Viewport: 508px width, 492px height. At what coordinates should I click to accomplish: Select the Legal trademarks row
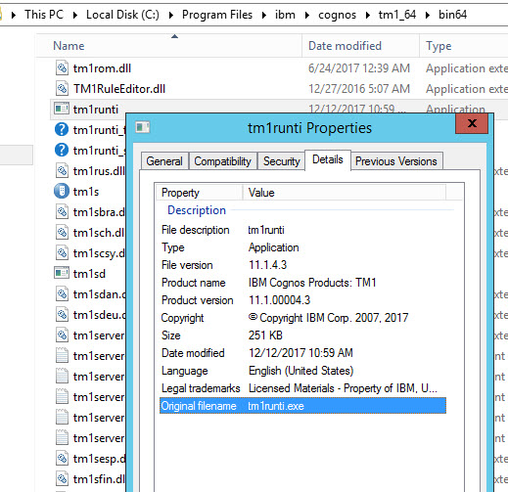coord(302,388)
